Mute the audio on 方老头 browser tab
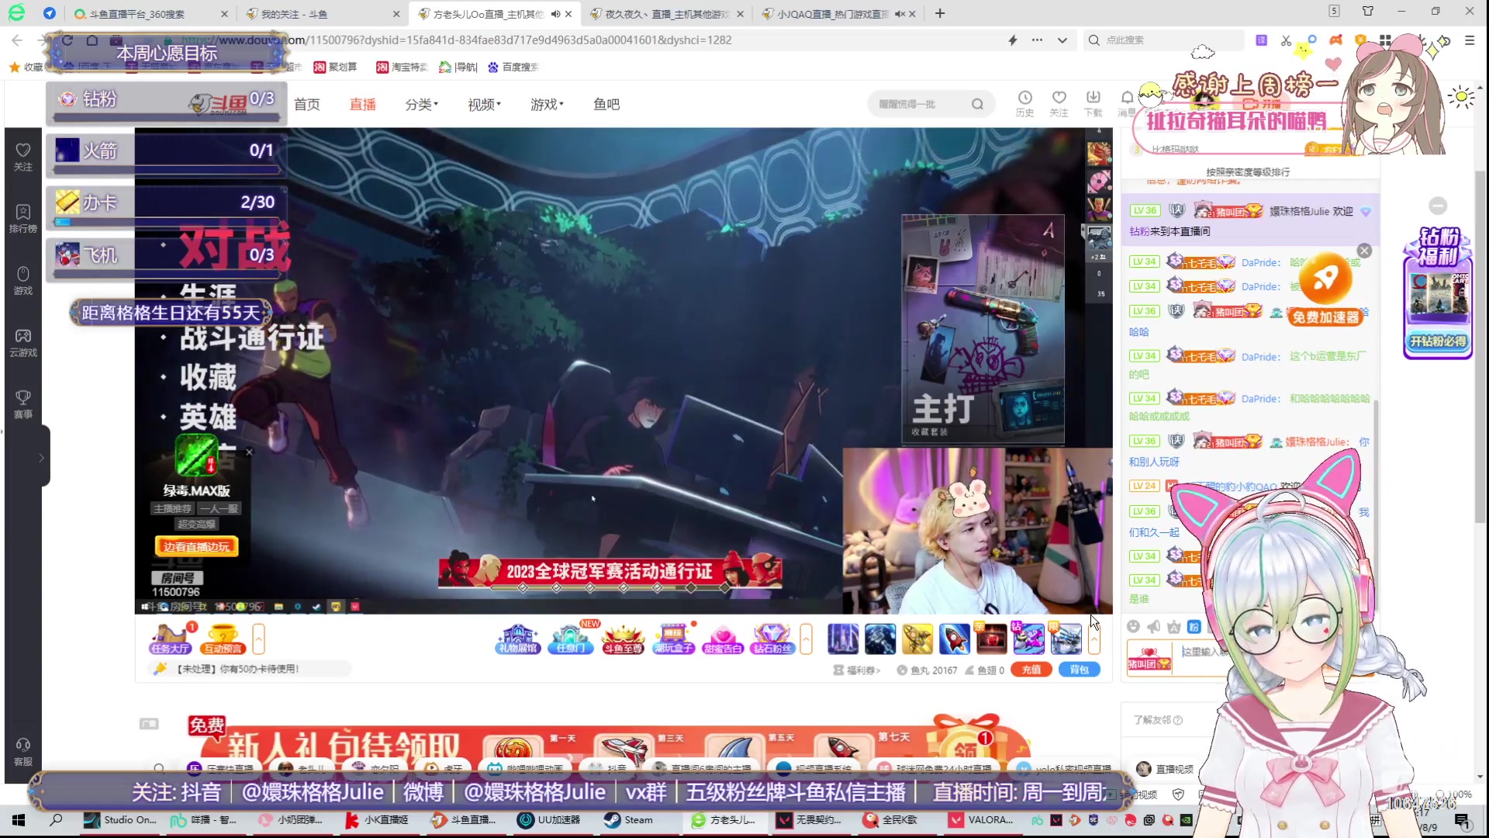 555,14
